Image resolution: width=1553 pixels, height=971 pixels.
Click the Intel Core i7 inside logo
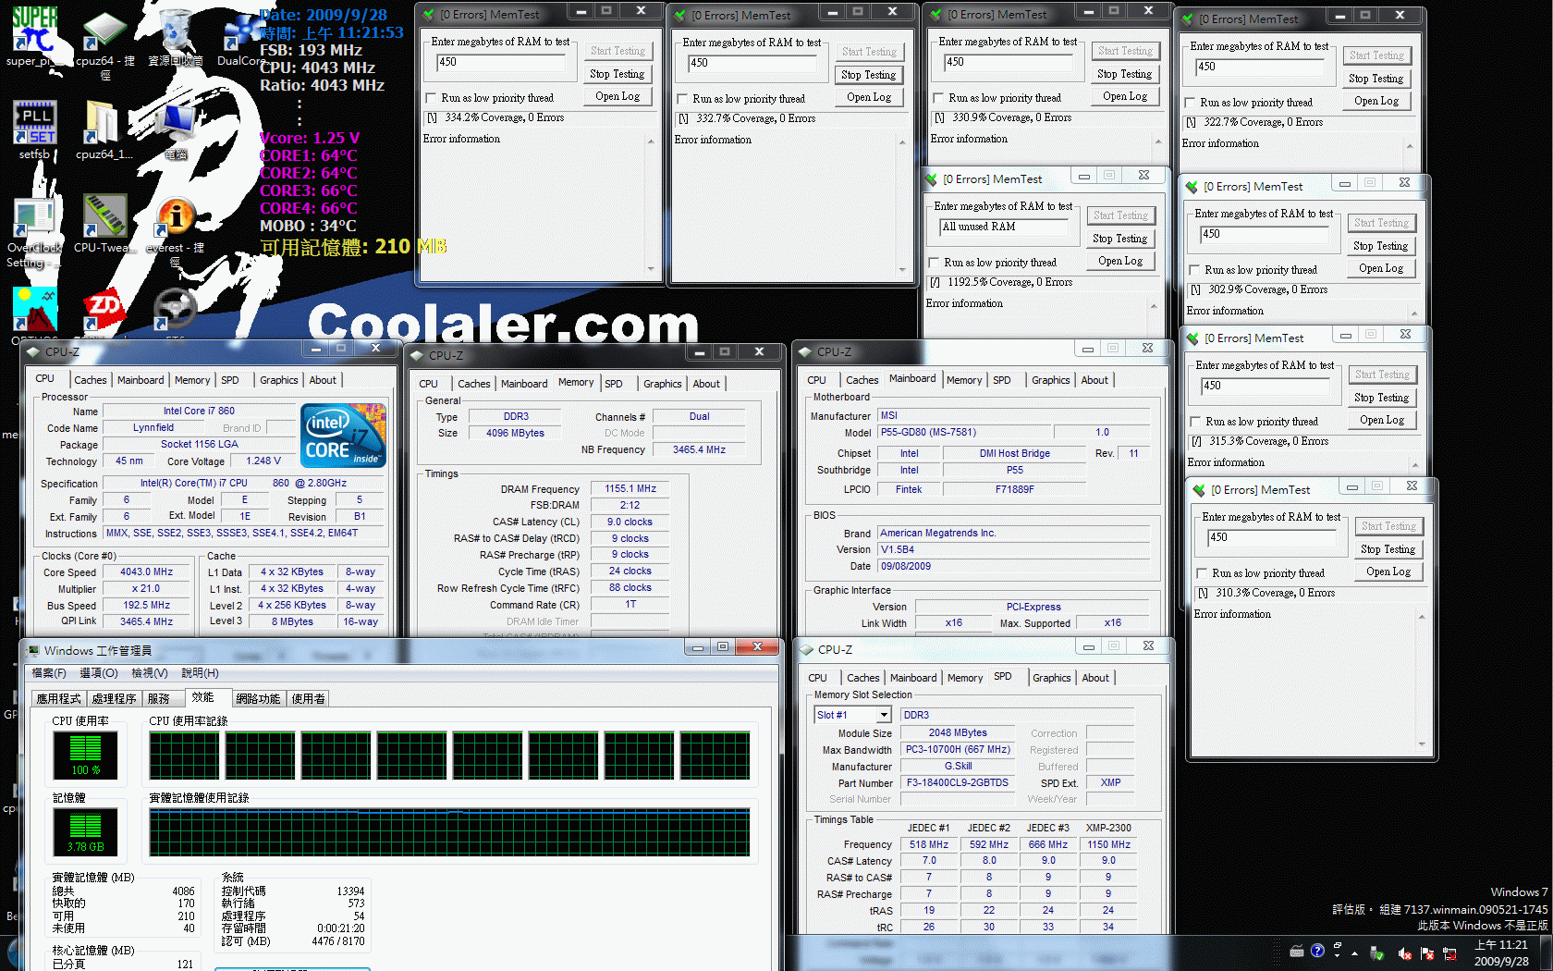point(343,435)
